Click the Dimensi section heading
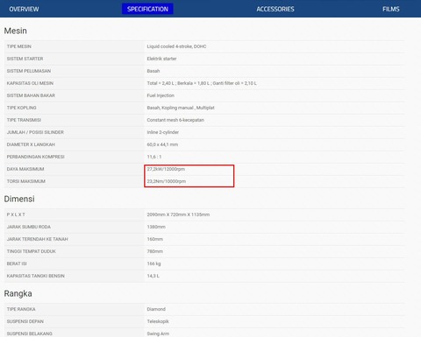This screenshot has height=337, width=421. (x=19, y=199)
